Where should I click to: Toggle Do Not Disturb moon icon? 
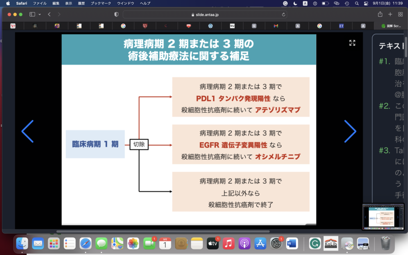point(295,3)
